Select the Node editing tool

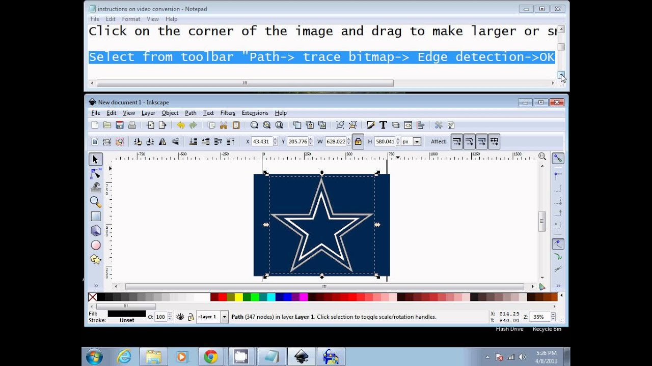95,174
